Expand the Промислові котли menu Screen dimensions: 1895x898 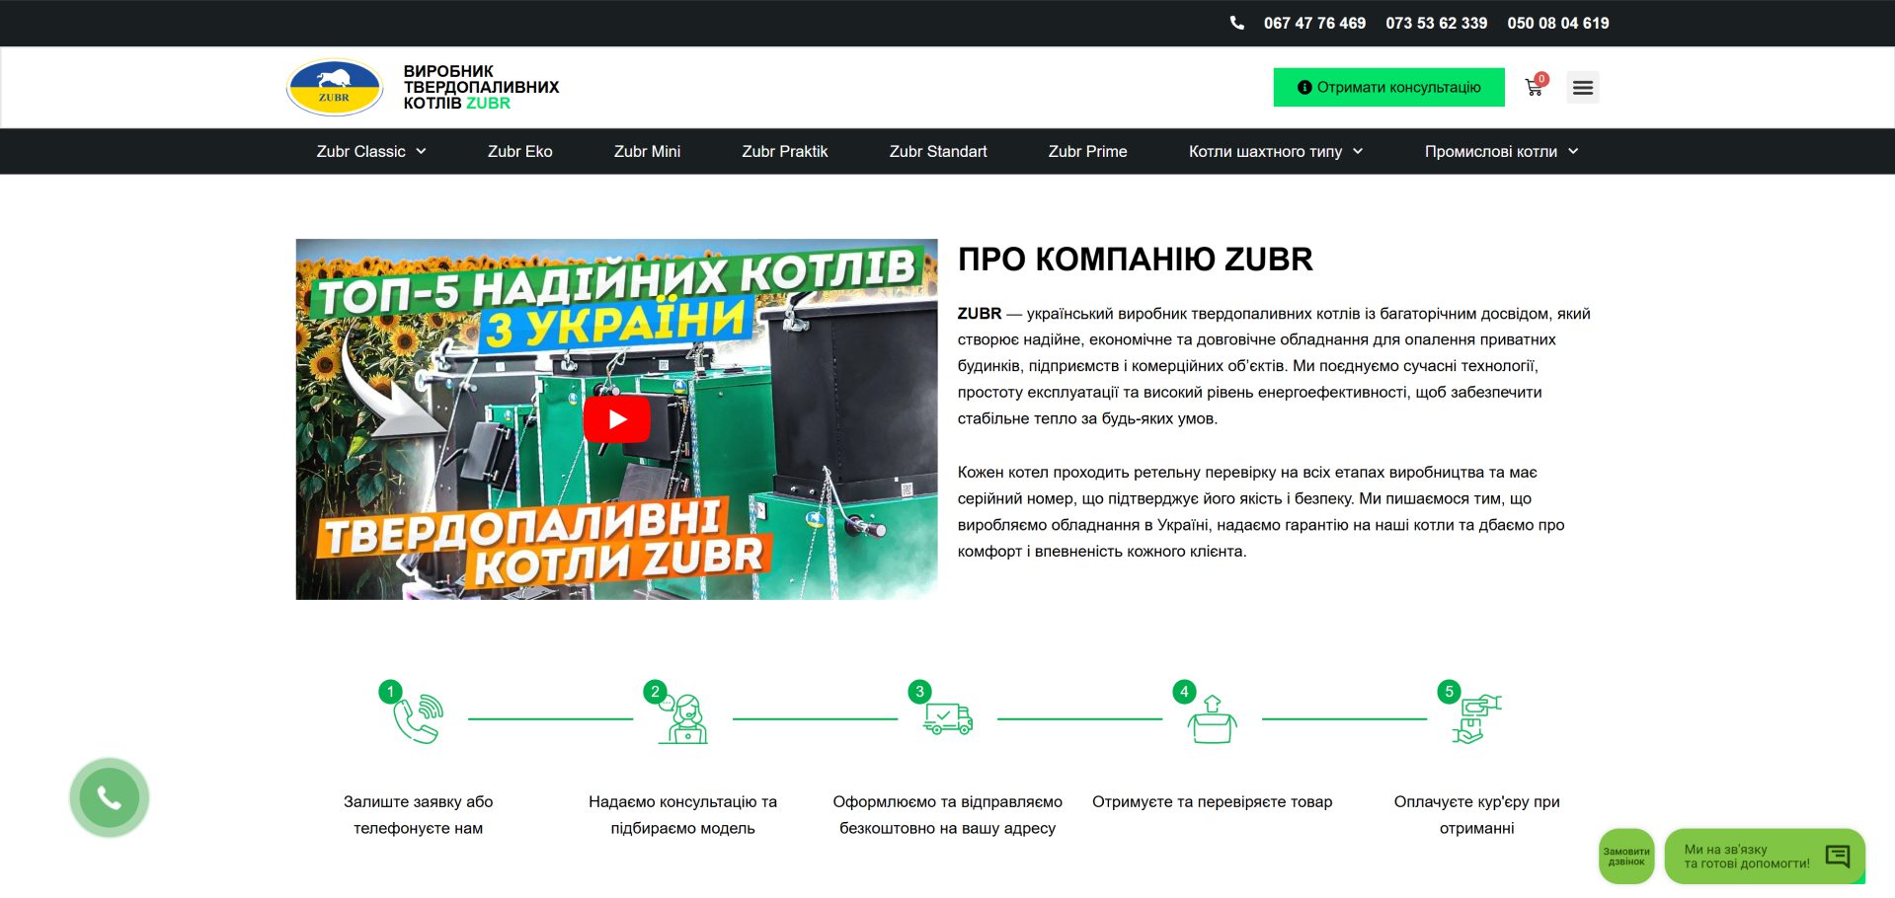(1499, 151)
